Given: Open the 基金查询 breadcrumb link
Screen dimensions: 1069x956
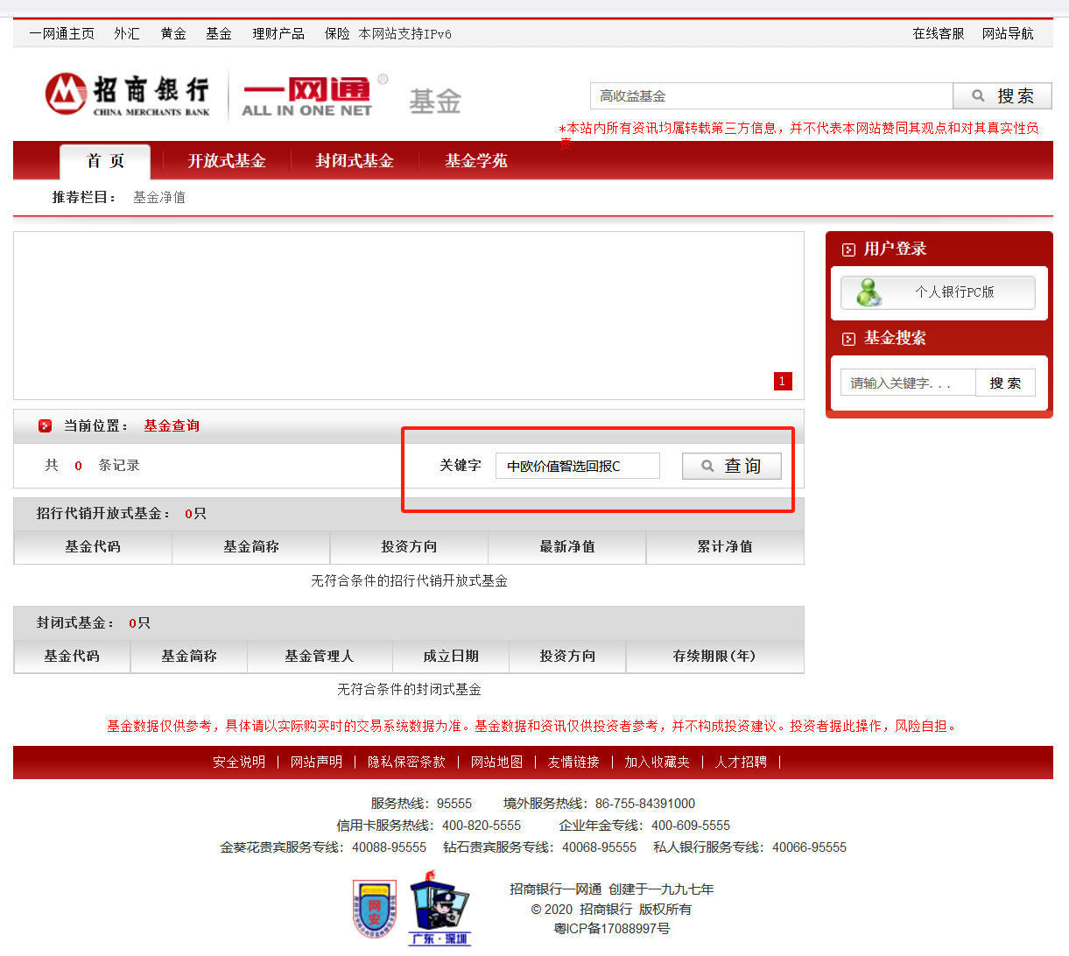Looking at the screenshot, I should pyautogui.click(x=172, y=426).
